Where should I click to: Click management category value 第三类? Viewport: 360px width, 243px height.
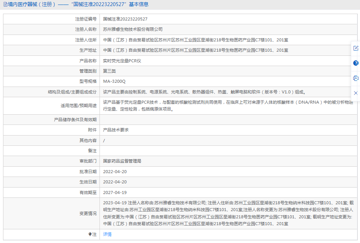click(x=109, y=71)
